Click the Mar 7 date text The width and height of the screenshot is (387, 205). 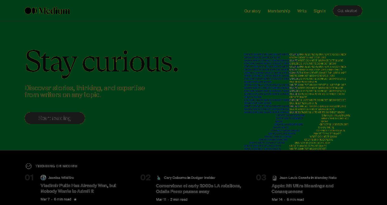click(45, 199)
